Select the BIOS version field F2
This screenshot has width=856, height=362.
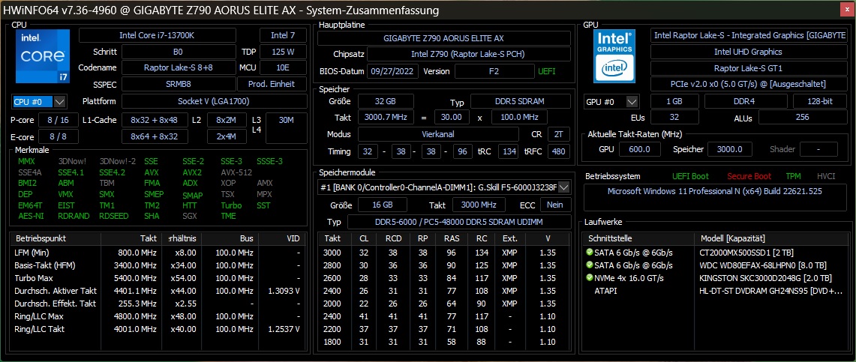(x=494, y=71)
